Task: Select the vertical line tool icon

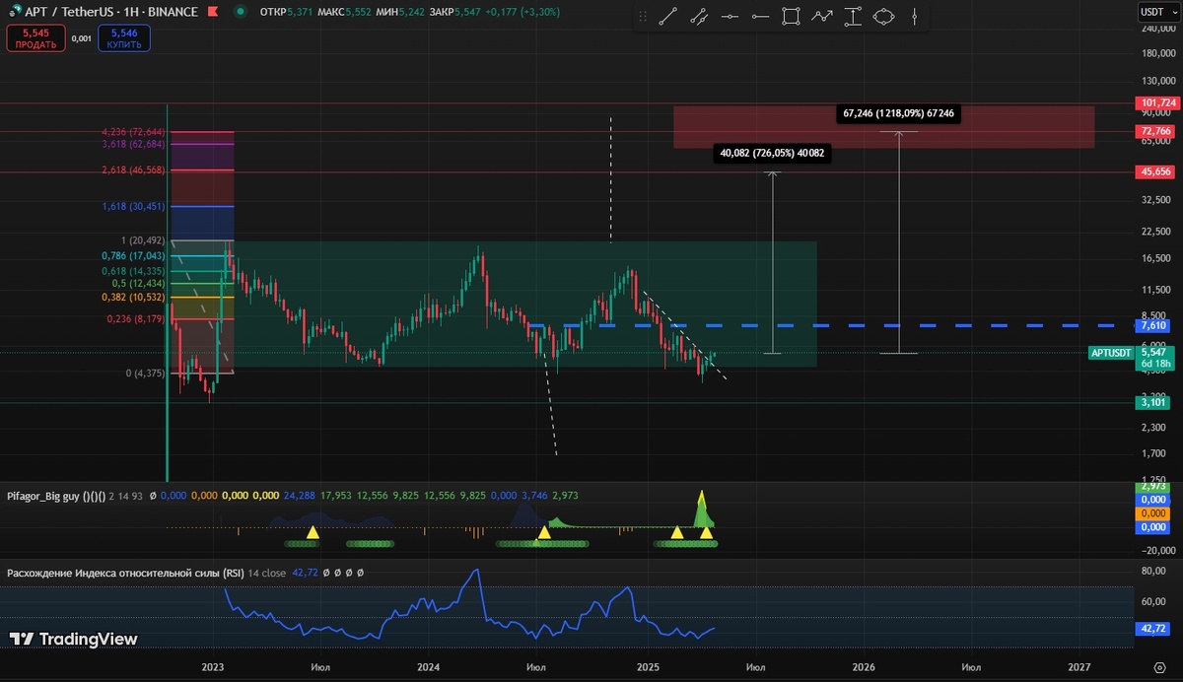Action: coord(915,16)
